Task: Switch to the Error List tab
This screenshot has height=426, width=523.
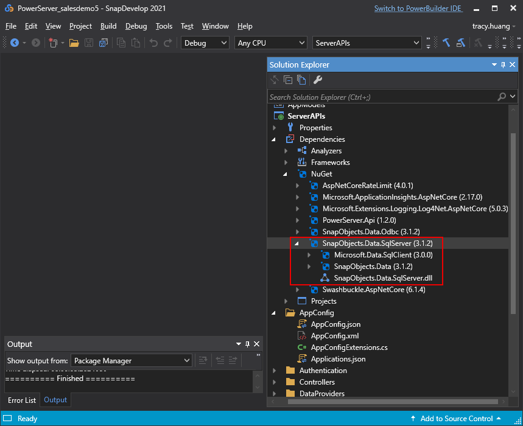Action: 22,400
